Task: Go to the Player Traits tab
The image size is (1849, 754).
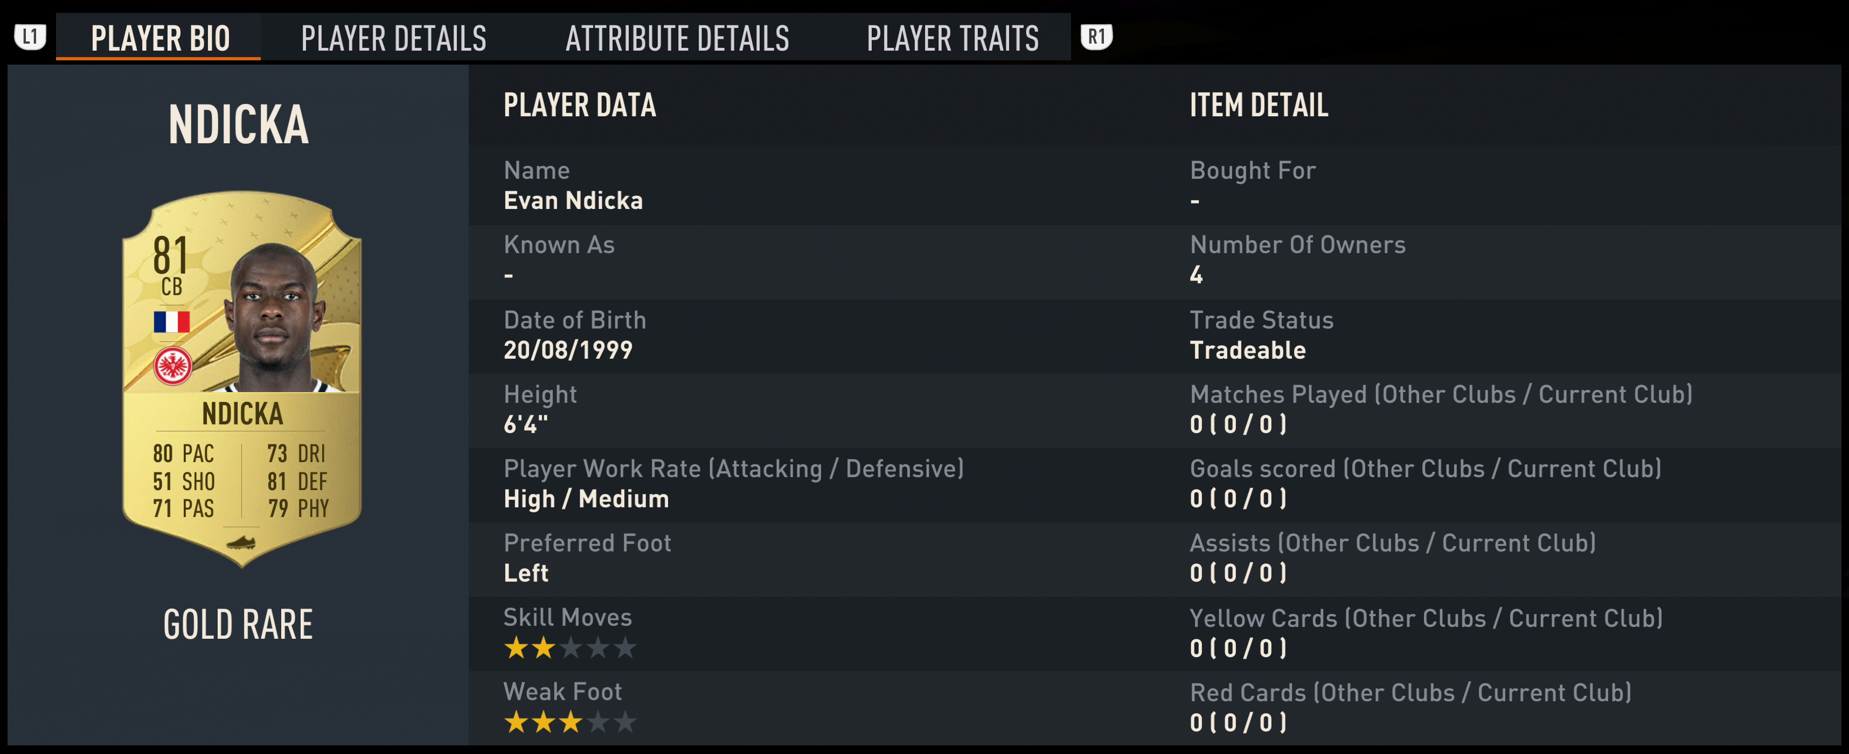Action: click(953, 38)
